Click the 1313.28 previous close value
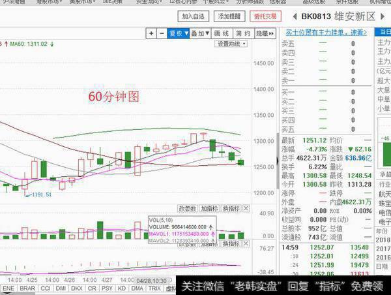391x295 pixels. coord(360,184)
